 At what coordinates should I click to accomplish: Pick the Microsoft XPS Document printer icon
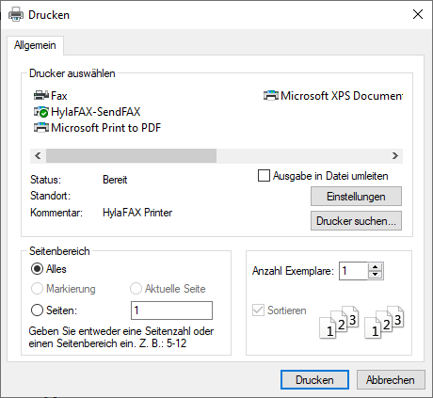[x=271, y=95]
